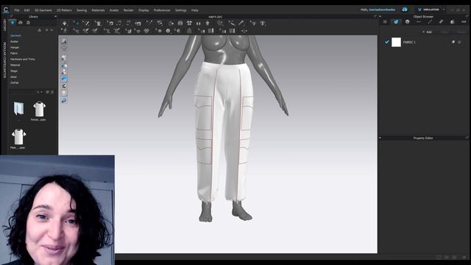Switch to the Fabric tab icon in Object Browser
Viewport: 471px width, 265px height.
[x=396, y=21]
